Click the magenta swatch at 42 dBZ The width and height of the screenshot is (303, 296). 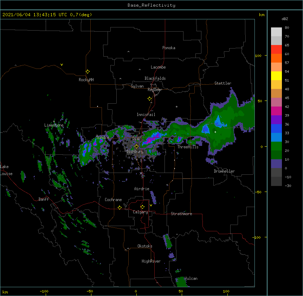pyautogui.click(x=276, y=111)
